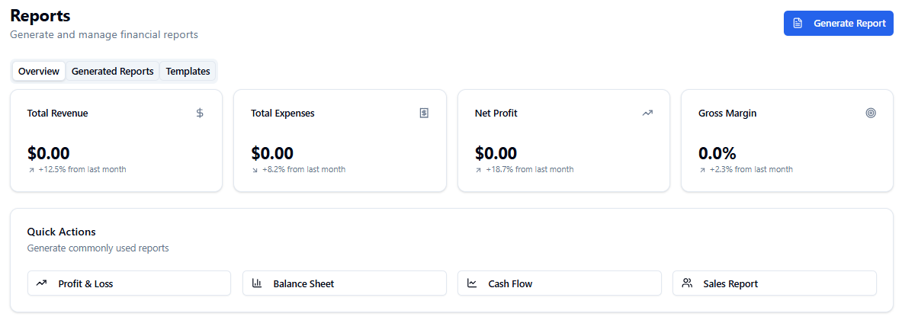Switch to the Overview tab
Screen dimensions: 902x320
39,72
